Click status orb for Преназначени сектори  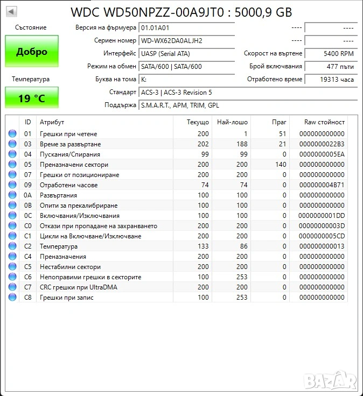tap(12, 165)
